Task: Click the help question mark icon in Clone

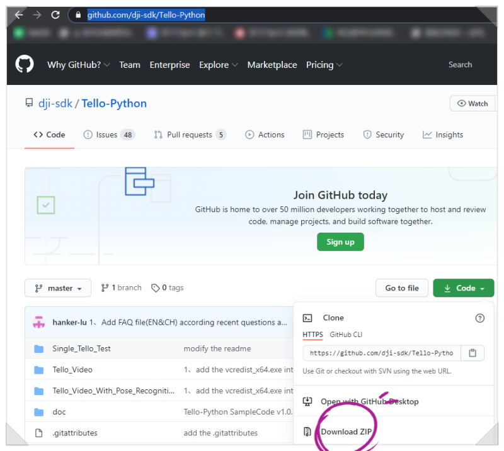Action: click(x=479, y=318)
